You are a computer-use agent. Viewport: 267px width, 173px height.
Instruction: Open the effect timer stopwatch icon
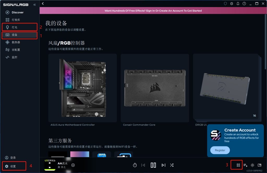click(x=135, y=165)
